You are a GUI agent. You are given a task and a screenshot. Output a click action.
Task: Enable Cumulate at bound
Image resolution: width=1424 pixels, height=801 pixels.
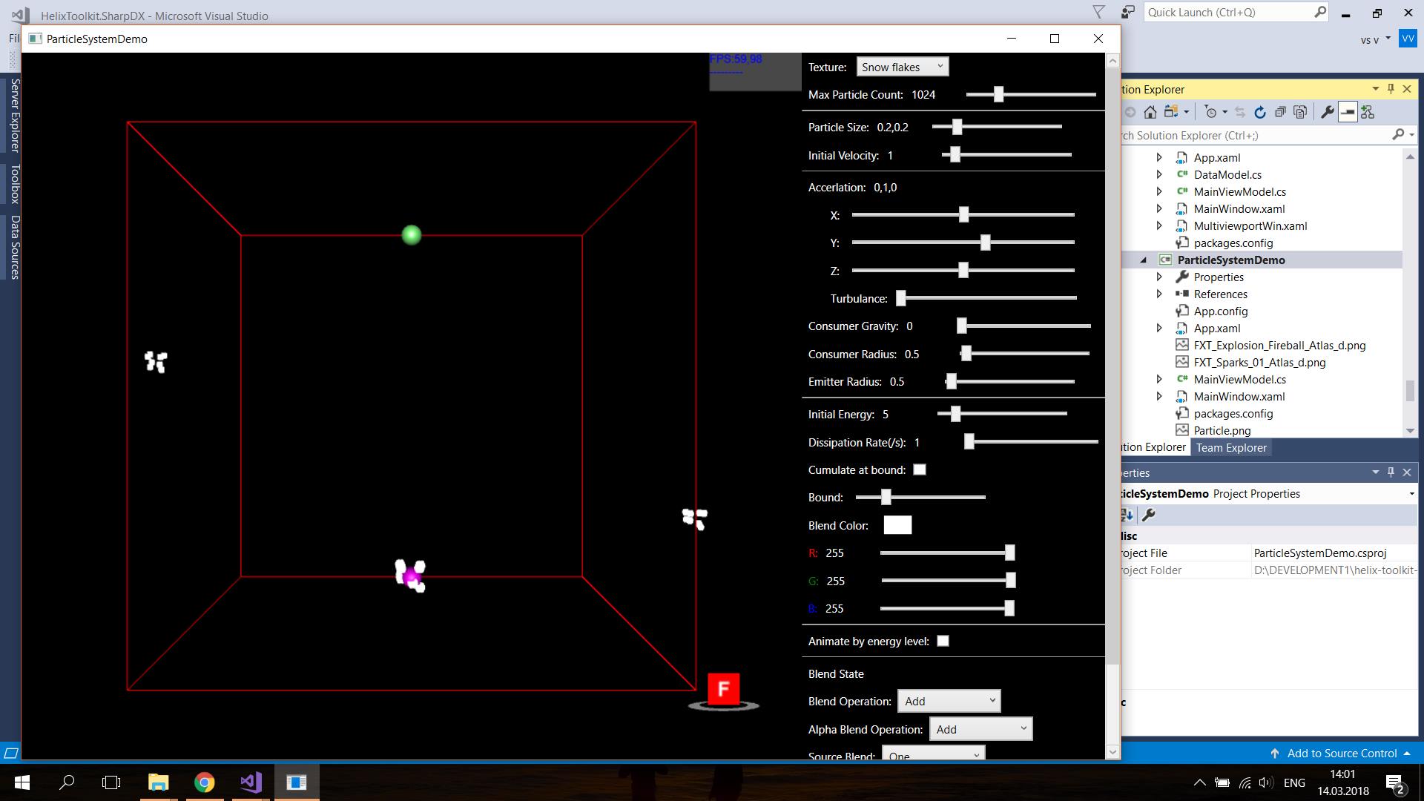click(920, 469)
